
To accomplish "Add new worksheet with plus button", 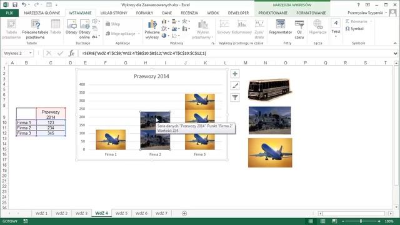I will 184,213.
